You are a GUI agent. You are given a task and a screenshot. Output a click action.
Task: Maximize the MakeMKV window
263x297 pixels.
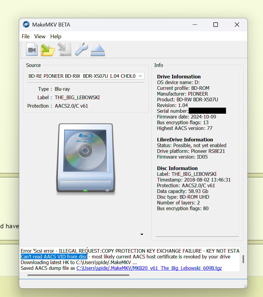215,25
